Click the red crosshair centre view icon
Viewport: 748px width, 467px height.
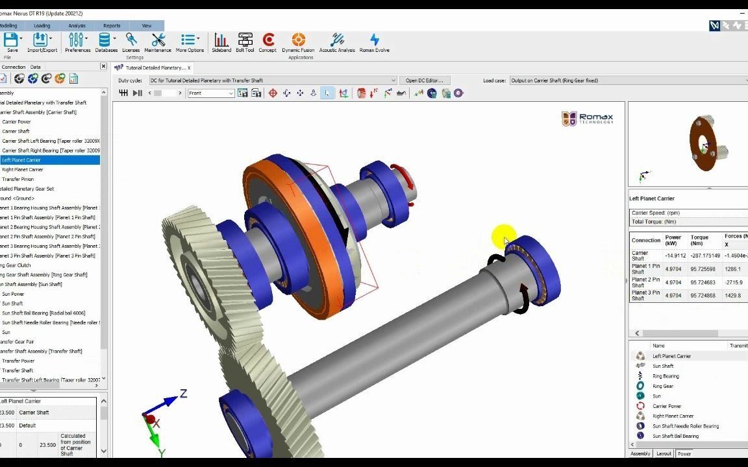coord(273,93)
